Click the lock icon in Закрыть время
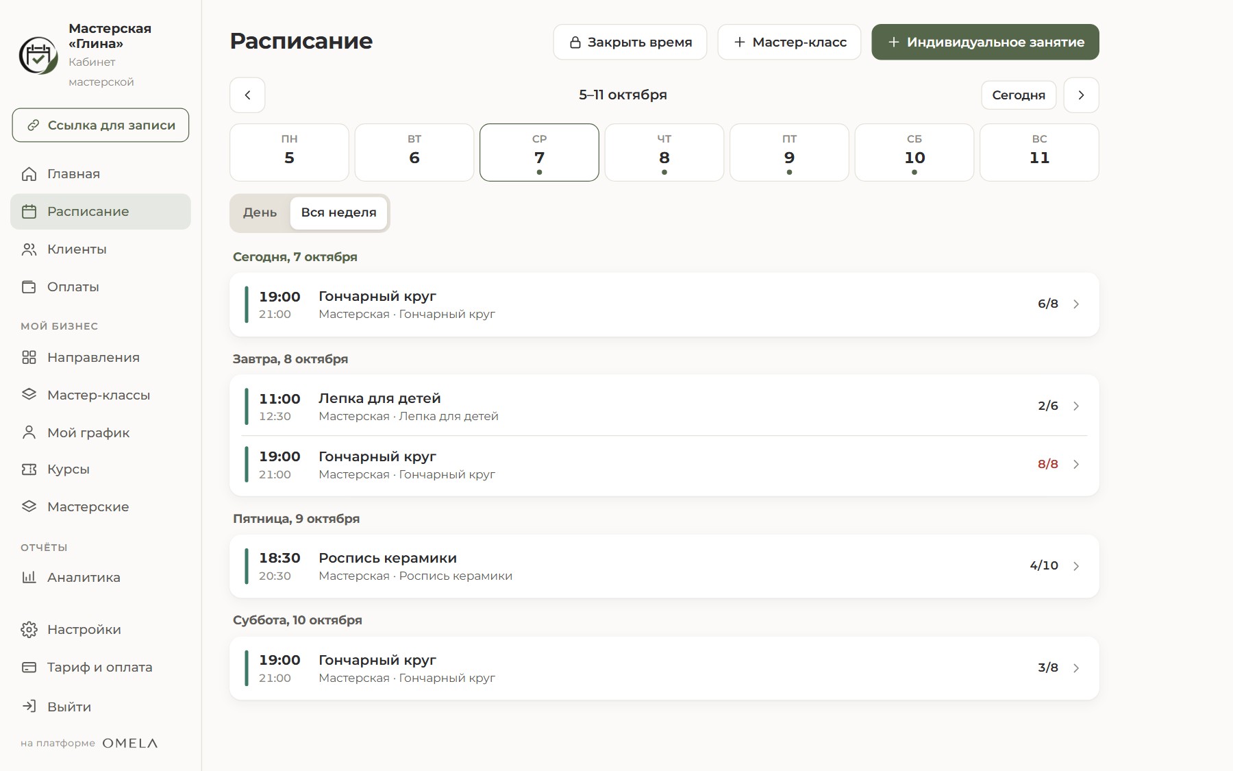This screenshot has width=1233, height=771. coord(575,42)
